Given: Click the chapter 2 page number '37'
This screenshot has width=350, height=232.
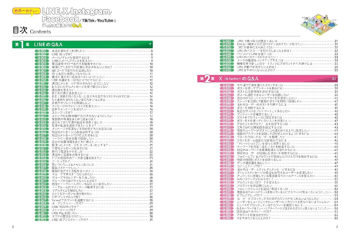Looking at the screenshot, I should pos(334,79).
